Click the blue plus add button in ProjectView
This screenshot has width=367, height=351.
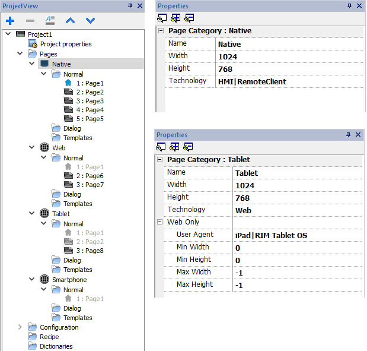pyautogui.click(x=10, y=20)
